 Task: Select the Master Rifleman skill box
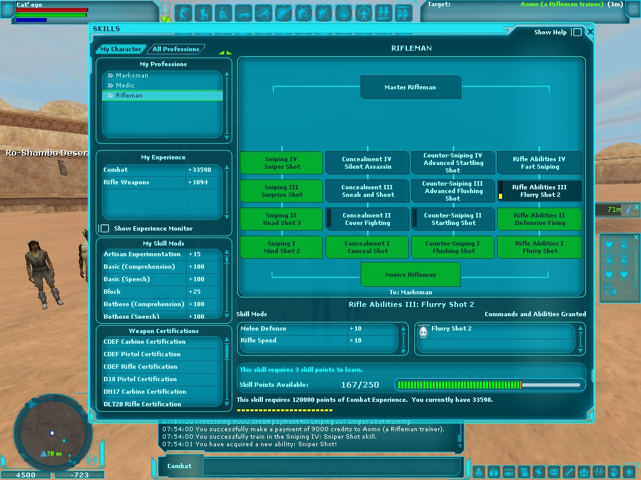pos(410,87)
